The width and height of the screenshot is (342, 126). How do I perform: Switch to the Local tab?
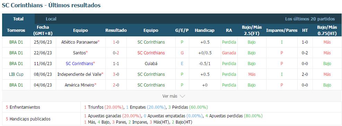[51, 19]
